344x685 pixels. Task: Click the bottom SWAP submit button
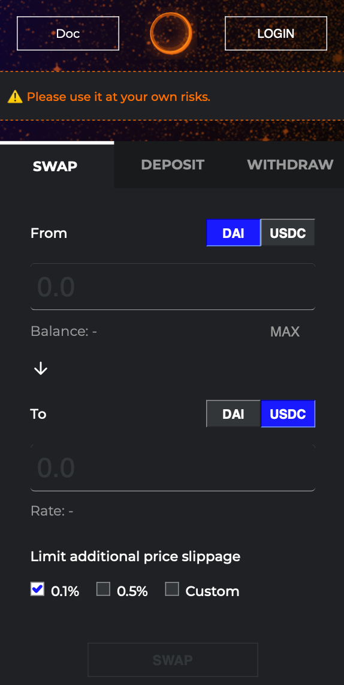(173, 660)
